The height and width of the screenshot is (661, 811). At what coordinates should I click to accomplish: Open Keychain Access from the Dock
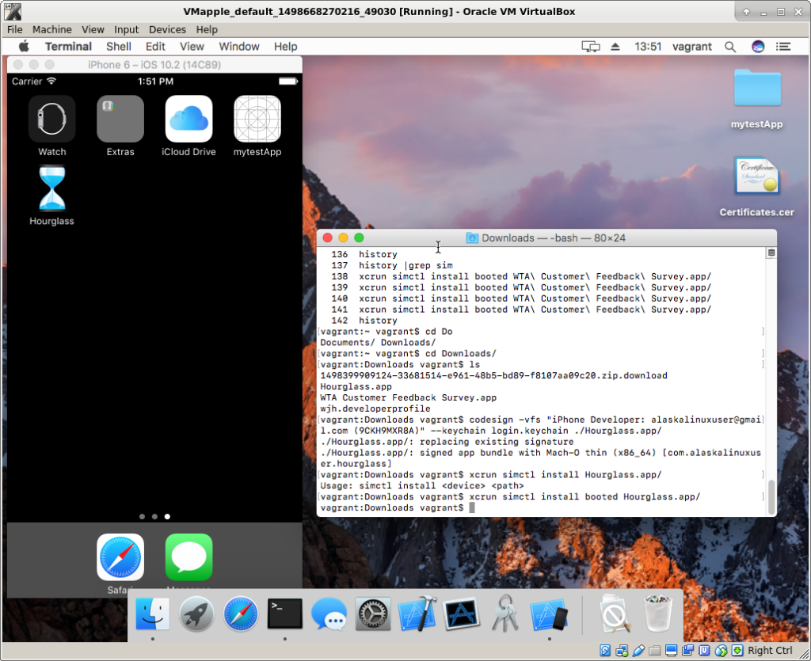point(504,614)
